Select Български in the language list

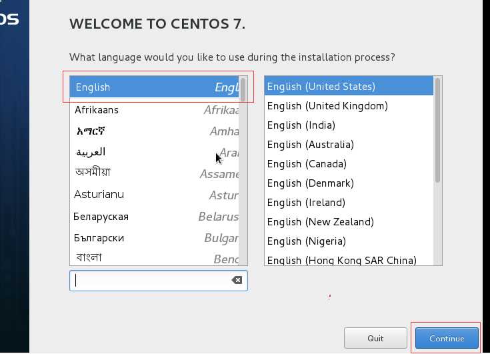pos(155,238)
